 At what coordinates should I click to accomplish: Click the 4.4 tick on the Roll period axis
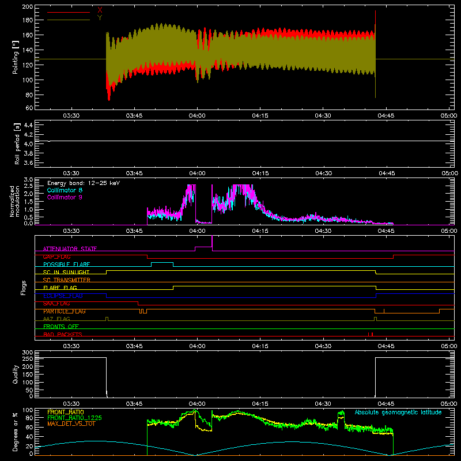[28, 125]
